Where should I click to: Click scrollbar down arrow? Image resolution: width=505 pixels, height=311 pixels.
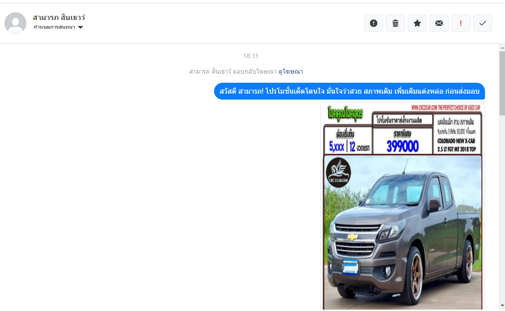click(x=502, y=306)
